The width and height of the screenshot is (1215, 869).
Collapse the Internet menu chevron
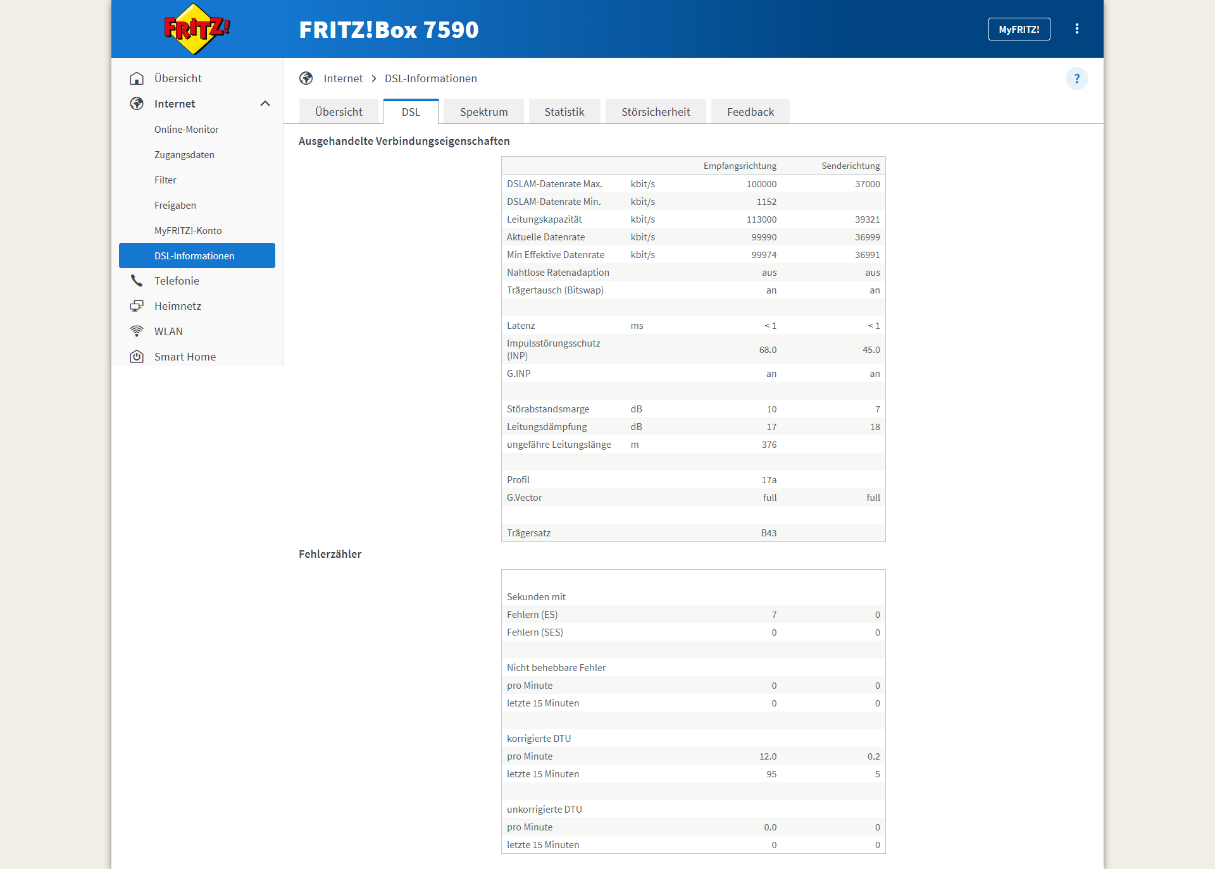click(x=265, y=104)
